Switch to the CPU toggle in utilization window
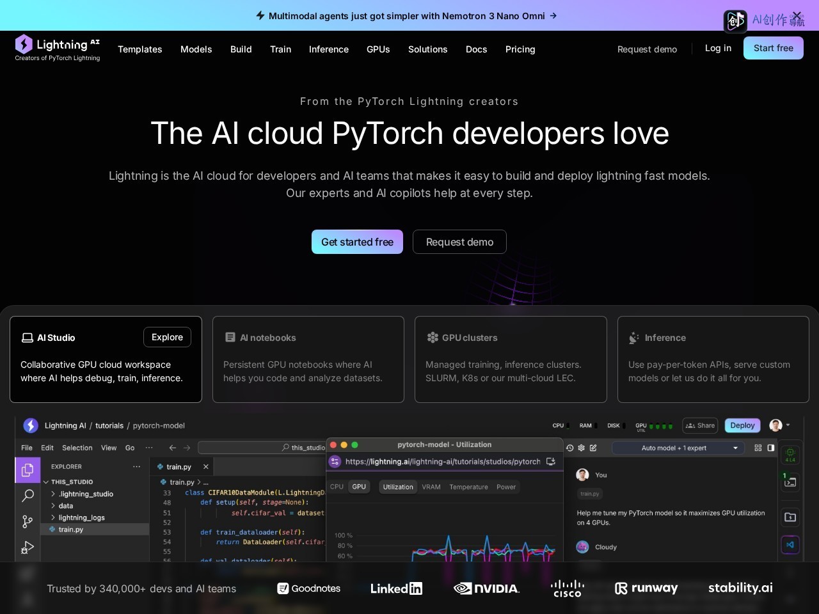 [337, 487]
